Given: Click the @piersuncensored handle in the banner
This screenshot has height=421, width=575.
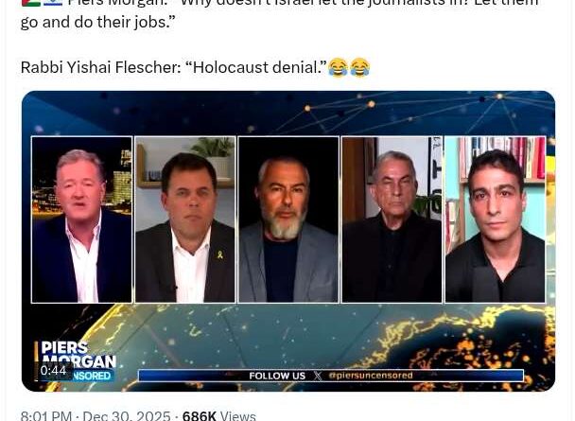Looking at the screenshot, I should tap(371, 376).
